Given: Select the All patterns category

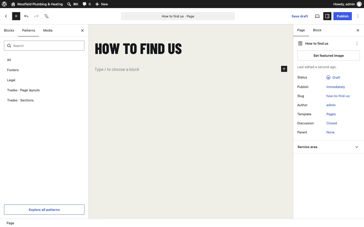Looking at the screenshot, I should tap(44, 60).
